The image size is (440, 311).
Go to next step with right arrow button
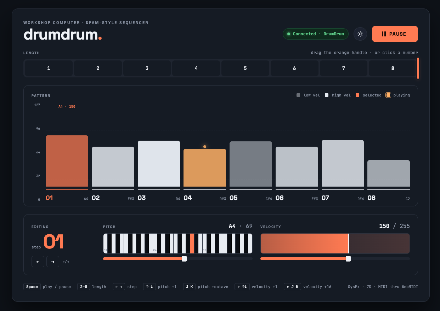click(x=53, y=262)
